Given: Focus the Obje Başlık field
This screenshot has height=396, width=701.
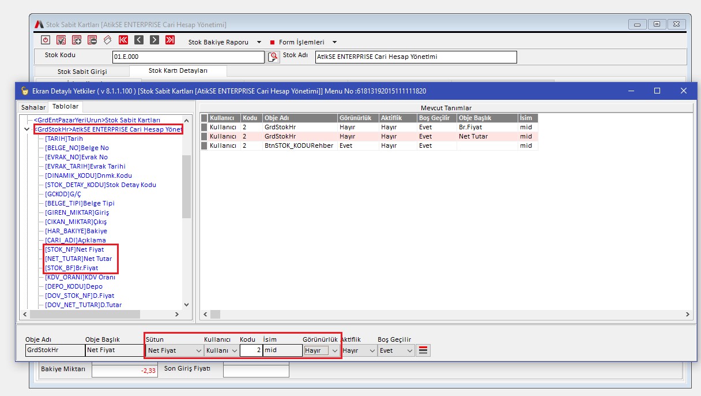Looking at the screenshot, I should click(114, 350).
